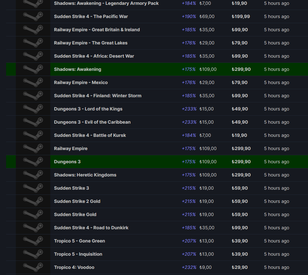
Task: Click '5 hours ago' in Shadows: Heretic Kingdoms row
Action: [277, 175]
